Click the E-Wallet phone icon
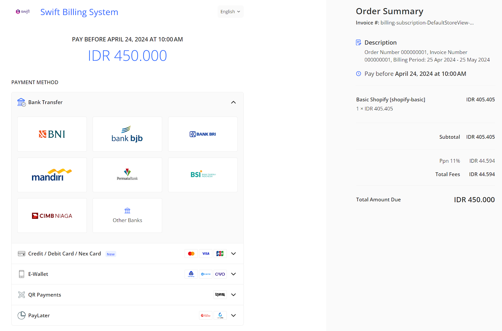 coord(21,274)
